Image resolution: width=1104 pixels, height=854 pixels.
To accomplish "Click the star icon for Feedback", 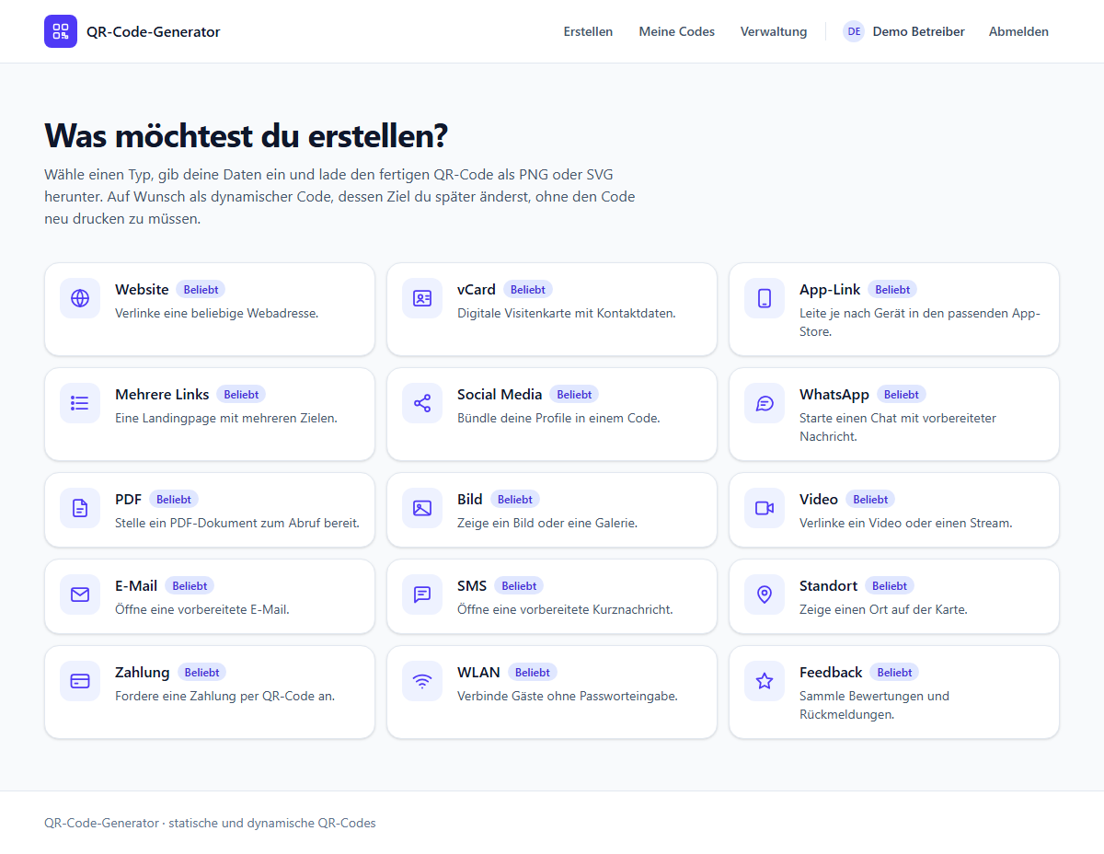I will pos(765,681).
